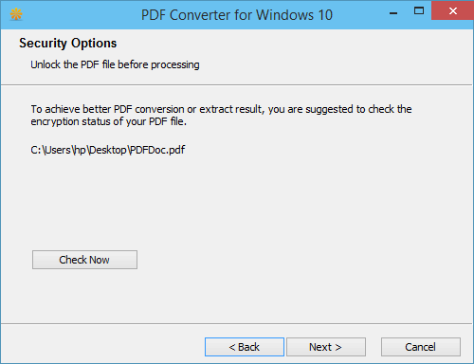
Task: Click the 'Security Options' heading
Action: point(68,44)
